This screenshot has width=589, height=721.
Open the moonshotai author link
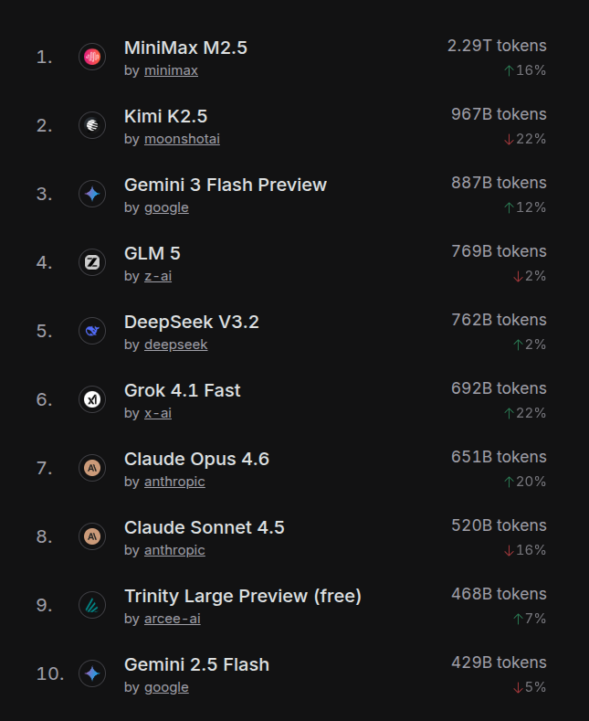point(182,139)
